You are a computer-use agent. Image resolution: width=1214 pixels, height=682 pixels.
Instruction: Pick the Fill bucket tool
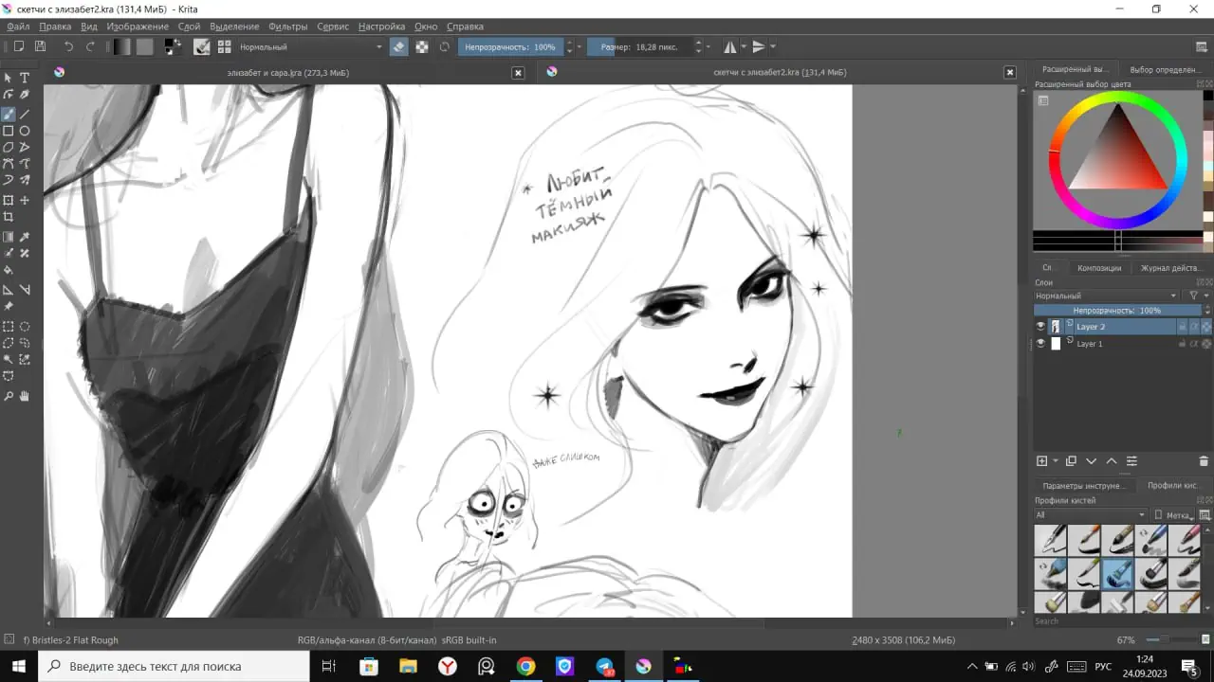point(9,270)
